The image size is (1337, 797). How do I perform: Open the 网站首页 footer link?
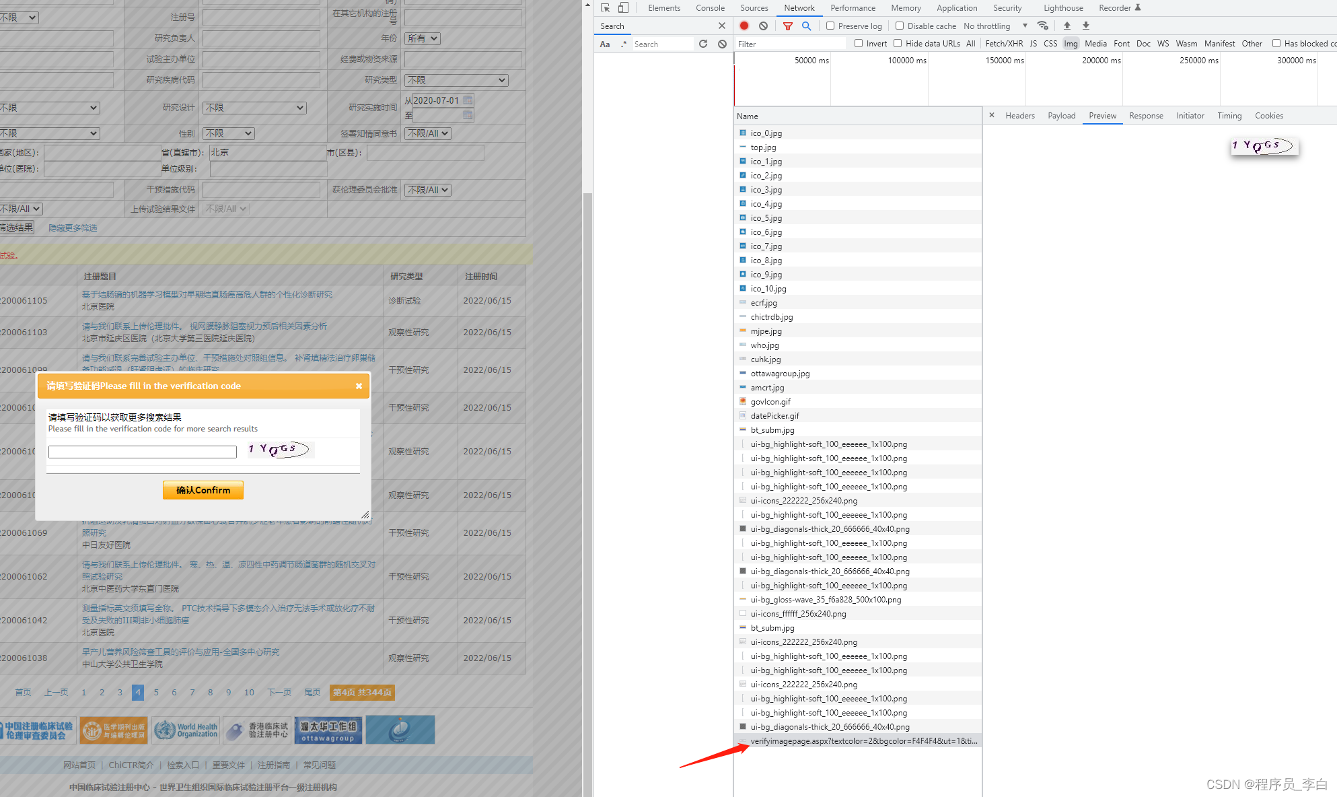79,765
